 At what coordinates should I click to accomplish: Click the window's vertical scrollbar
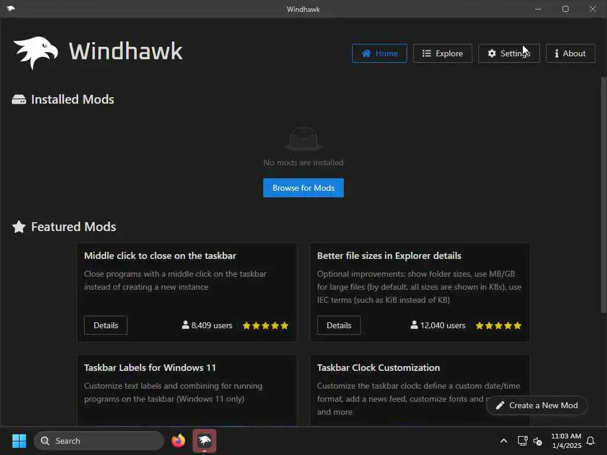tap(603, 196)
